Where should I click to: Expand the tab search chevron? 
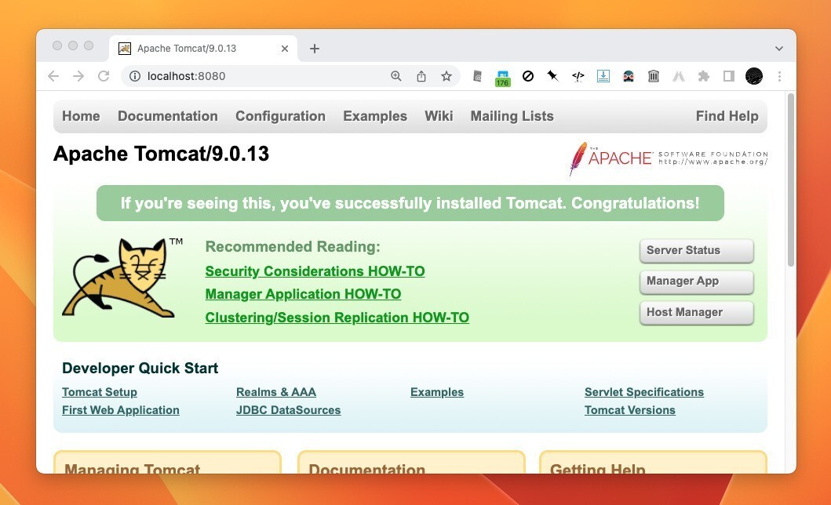pyautogui.click(x=779, y=49)
